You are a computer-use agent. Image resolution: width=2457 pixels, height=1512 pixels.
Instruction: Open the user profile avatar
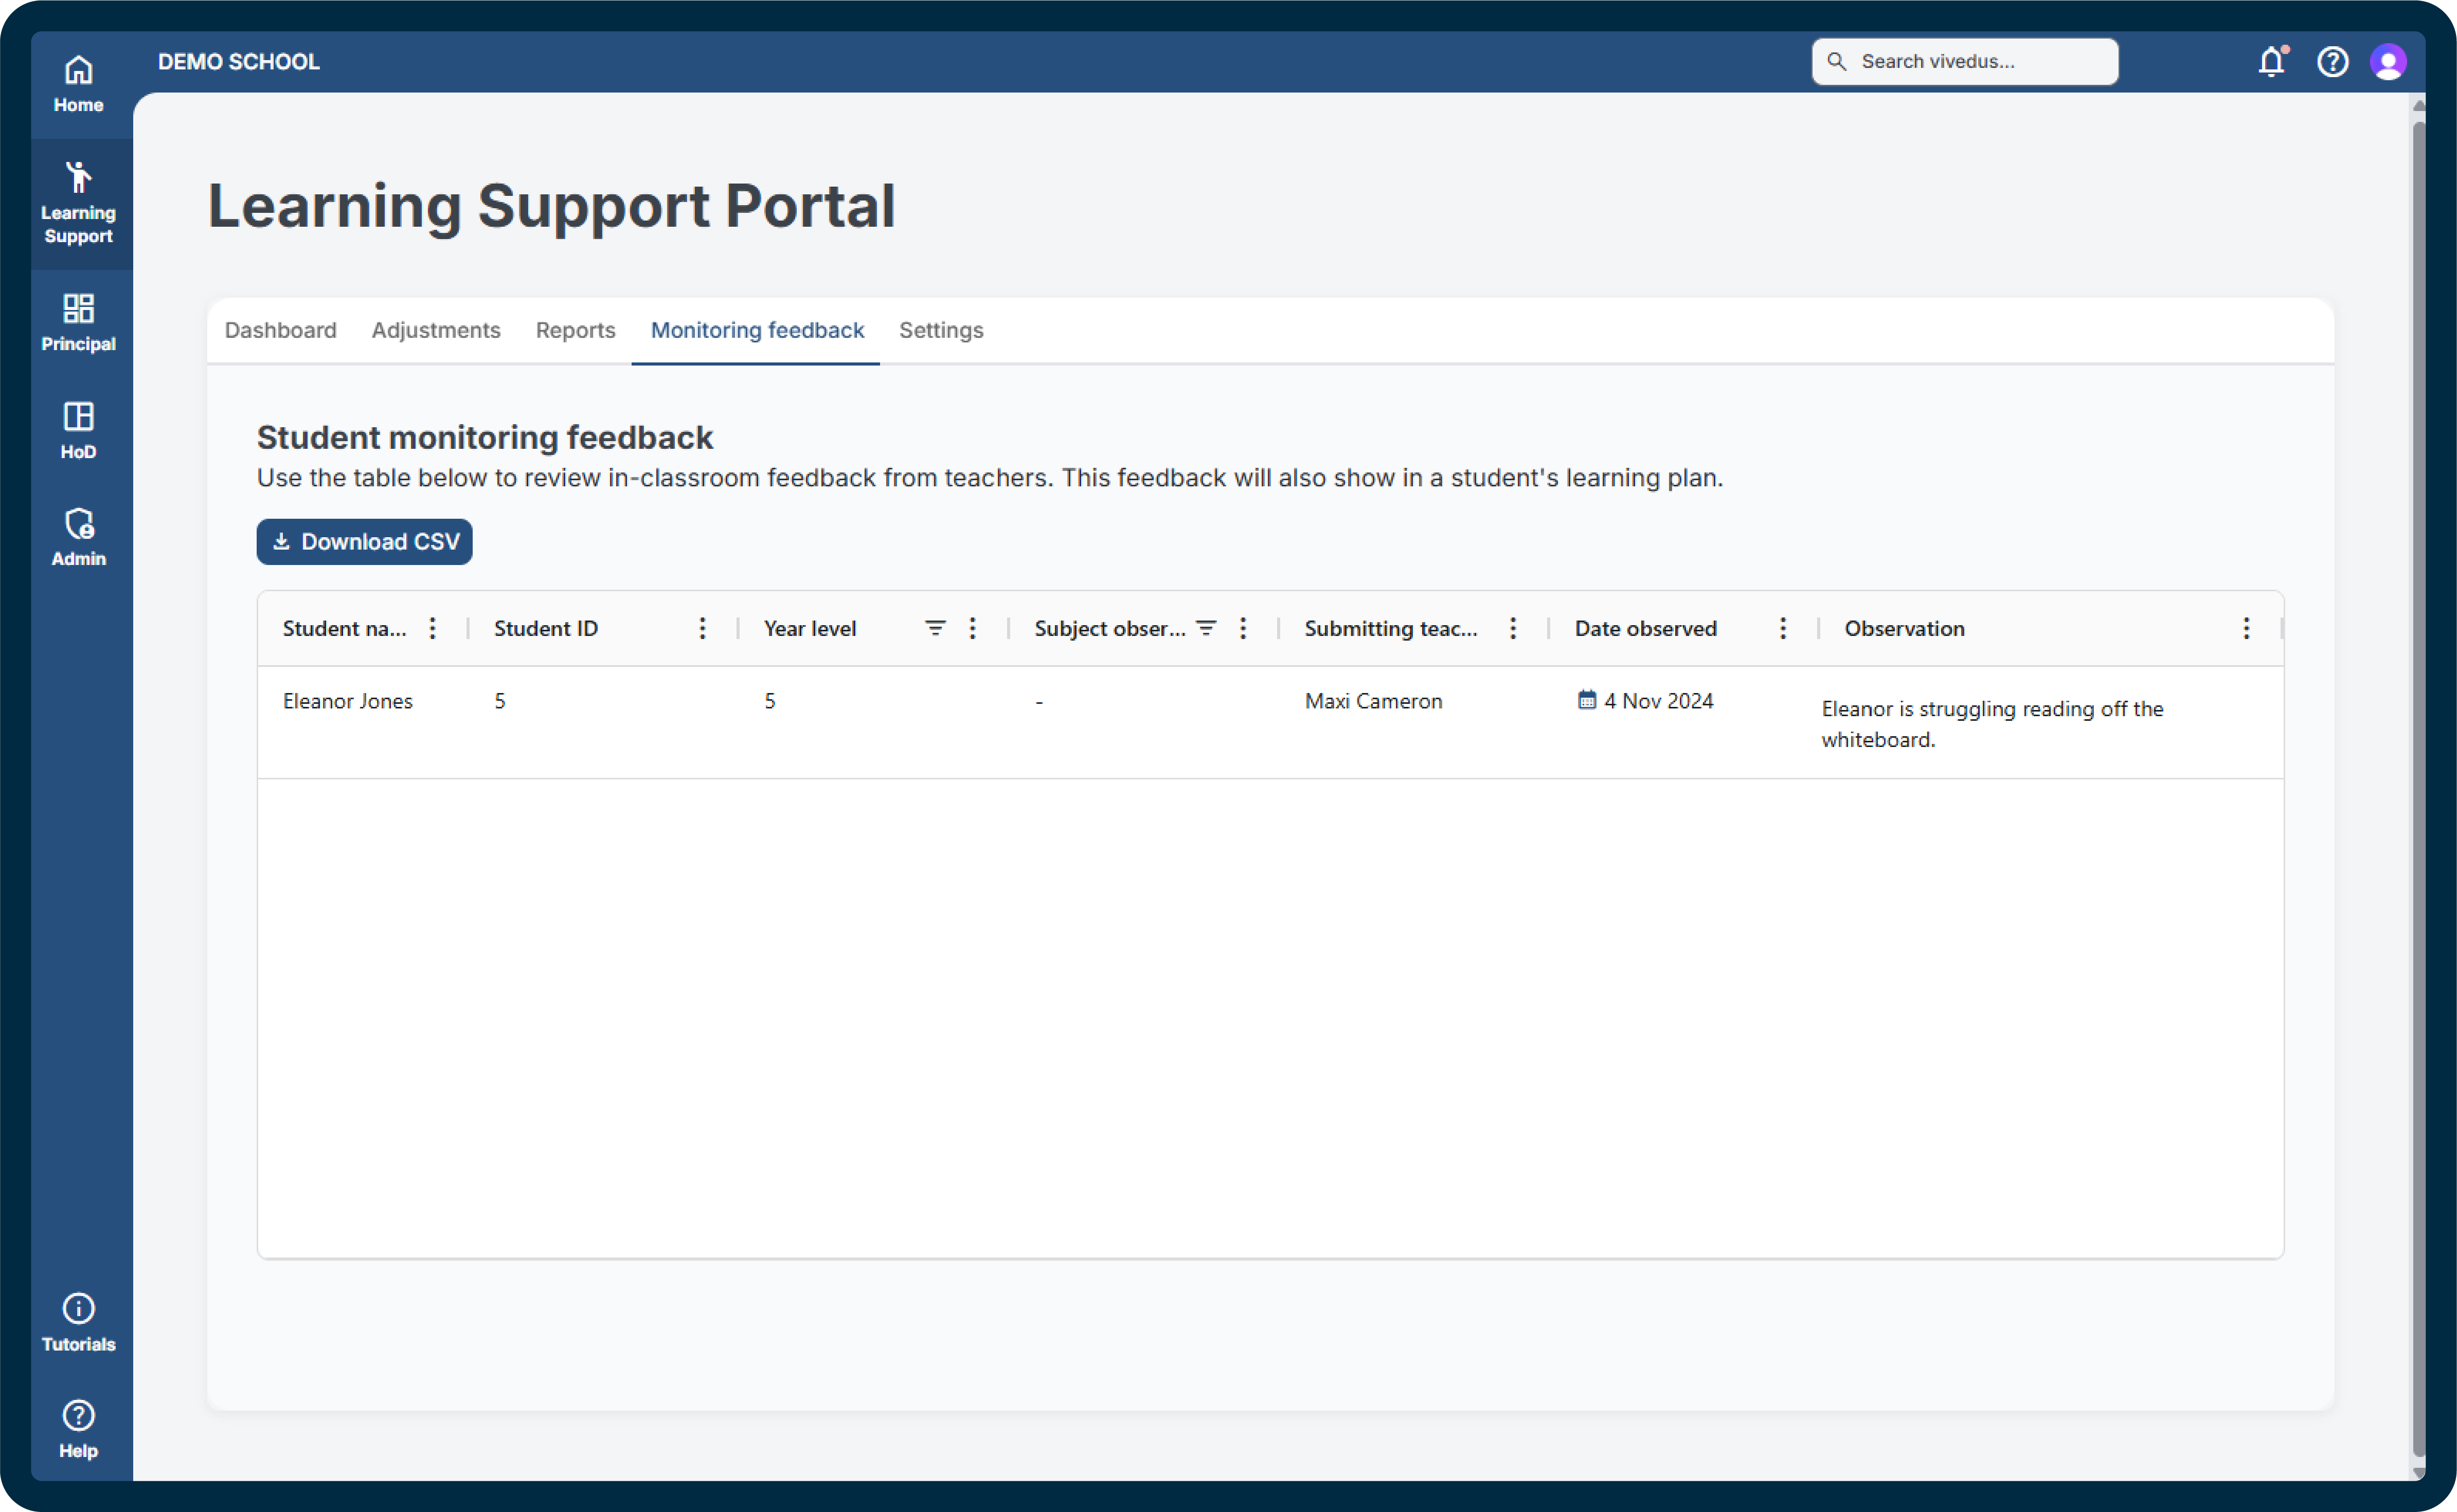pos(2387,62)
